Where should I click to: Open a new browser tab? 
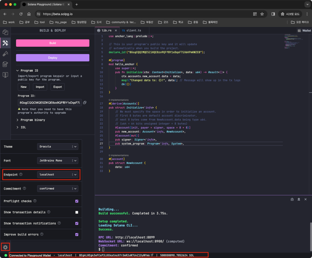[76, 4]
